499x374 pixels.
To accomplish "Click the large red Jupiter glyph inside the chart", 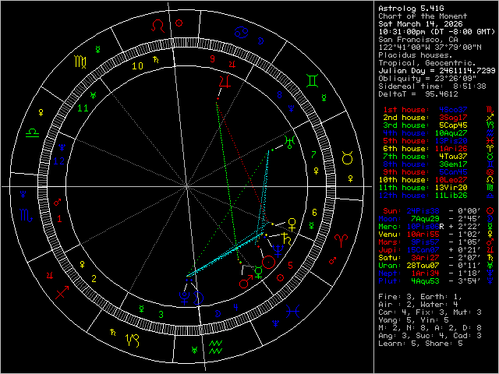I will (x=225, y=82).
